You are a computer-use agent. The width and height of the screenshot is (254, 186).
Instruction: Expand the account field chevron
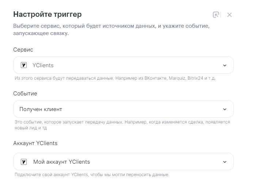225,162
